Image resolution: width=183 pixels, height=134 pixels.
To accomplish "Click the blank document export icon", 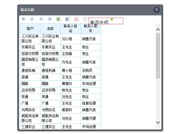I will tap(85, 19).
